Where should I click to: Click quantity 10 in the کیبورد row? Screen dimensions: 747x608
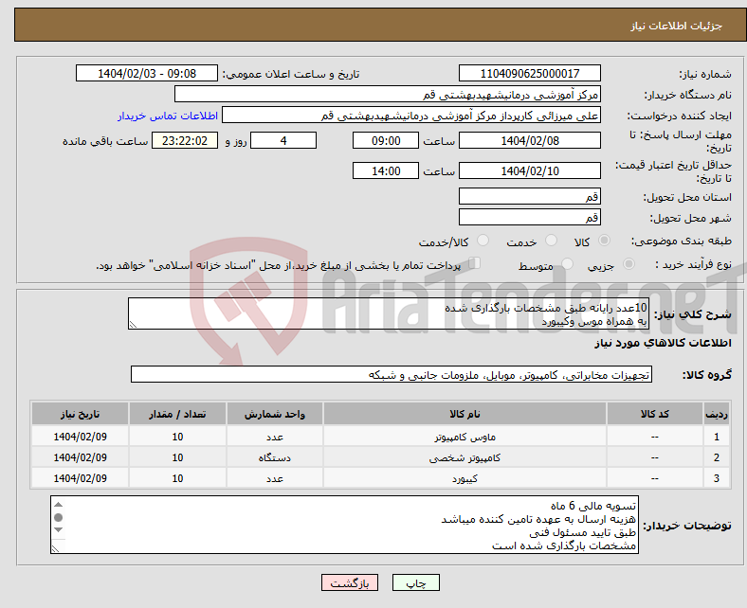click(x=177, y=478)
